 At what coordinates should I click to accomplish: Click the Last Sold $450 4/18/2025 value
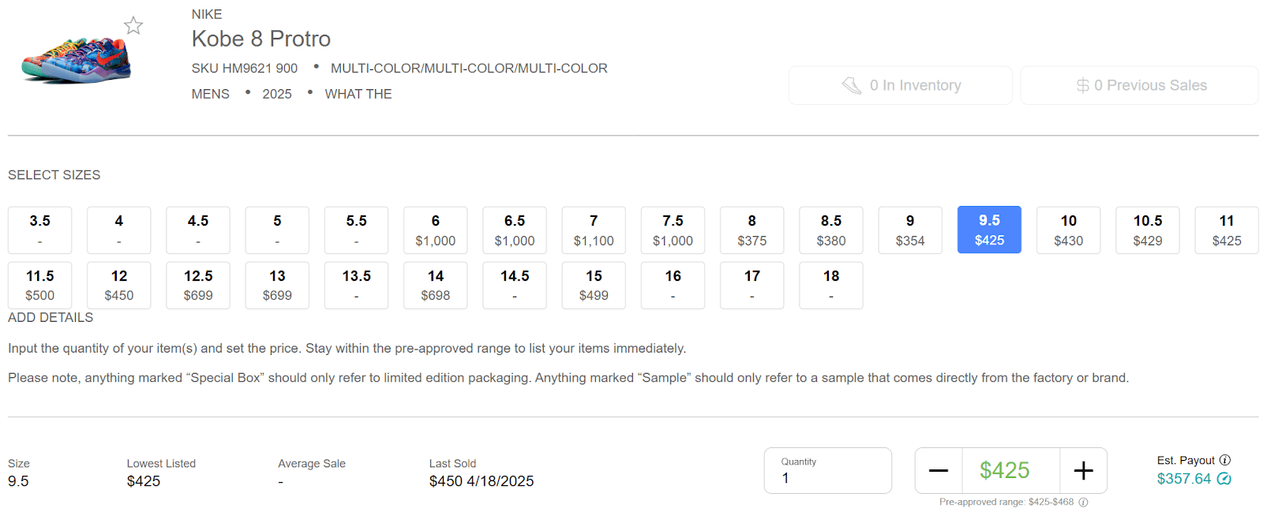[x=482, y=481]
